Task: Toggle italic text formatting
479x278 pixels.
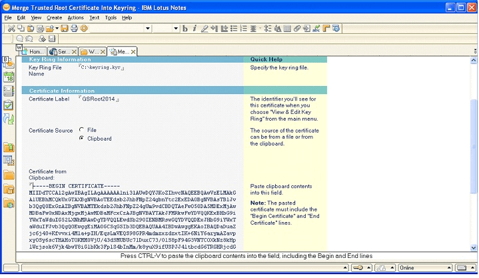Action: tap(195, 29)
